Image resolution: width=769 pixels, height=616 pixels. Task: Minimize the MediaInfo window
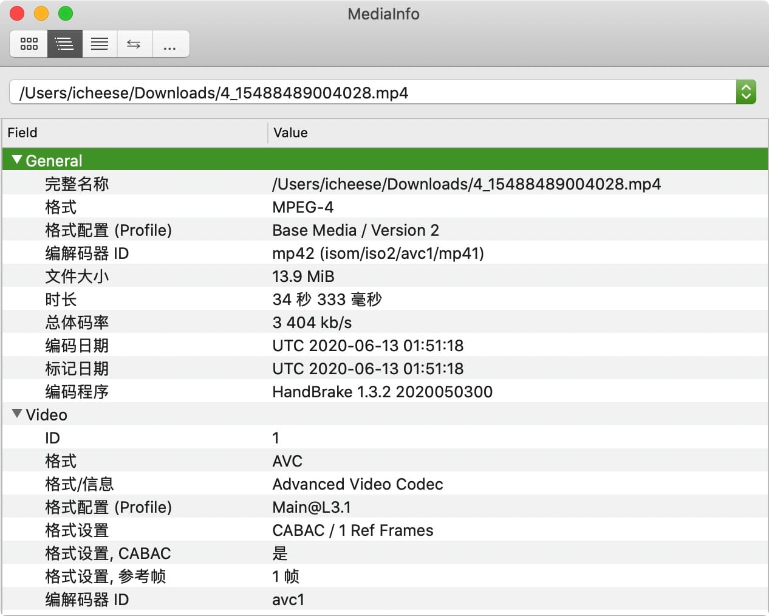(41, 13)
